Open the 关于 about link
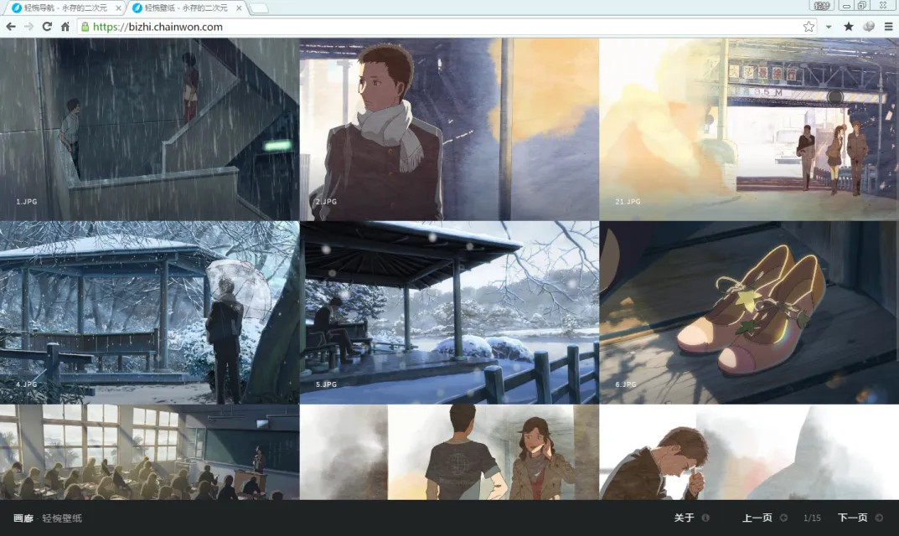899x536 pixels. tap(685, 518)
